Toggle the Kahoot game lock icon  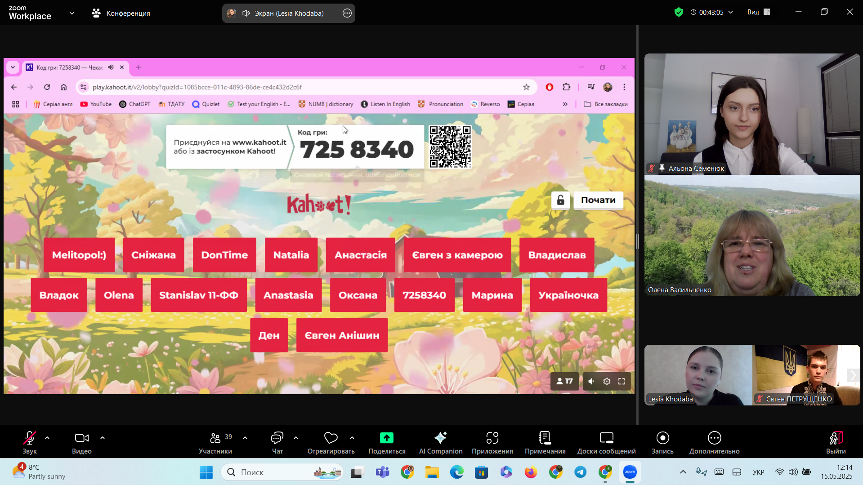pos(560,200)
